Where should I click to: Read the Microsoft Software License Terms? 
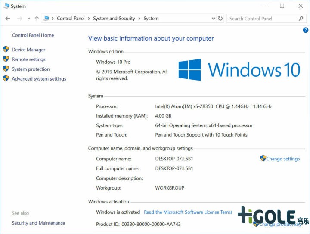[188, 212]
